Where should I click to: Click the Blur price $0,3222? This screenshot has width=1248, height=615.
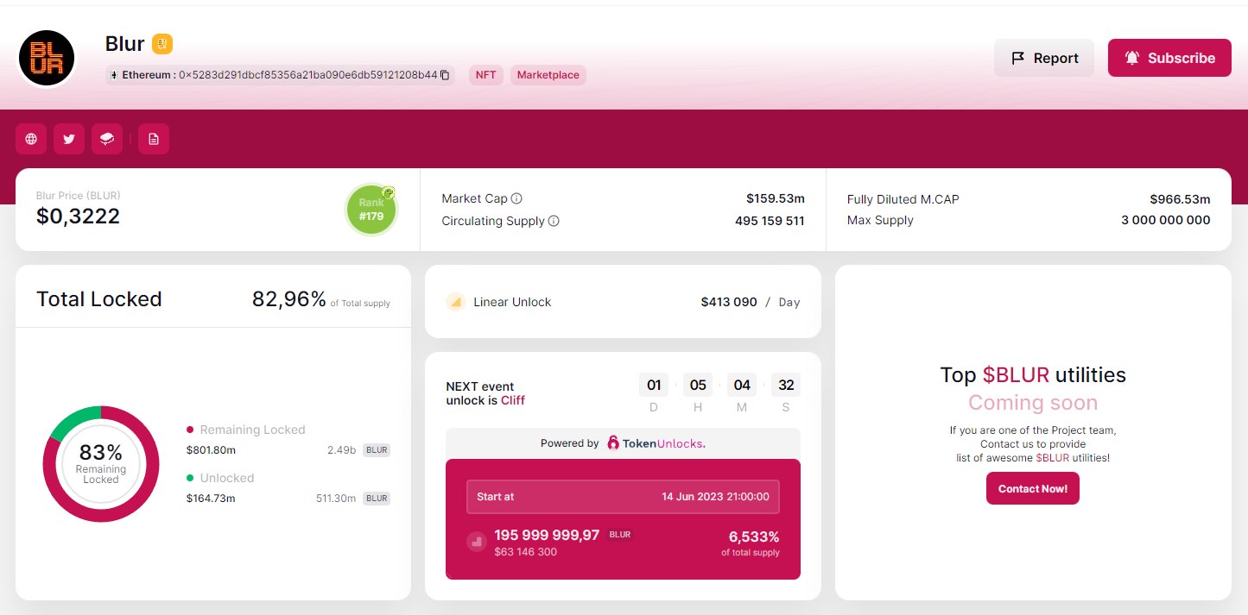(x=78, y=217)
